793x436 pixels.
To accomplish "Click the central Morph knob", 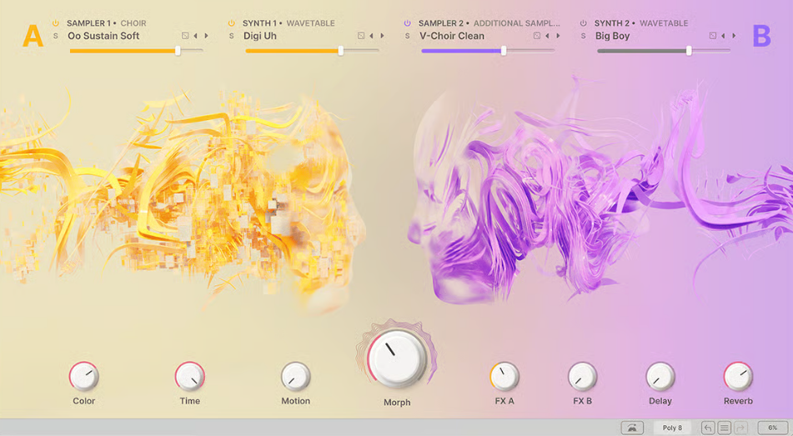I will tap(397, 358).
